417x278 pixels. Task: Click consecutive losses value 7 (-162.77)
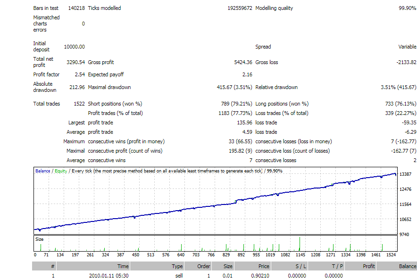404,141
